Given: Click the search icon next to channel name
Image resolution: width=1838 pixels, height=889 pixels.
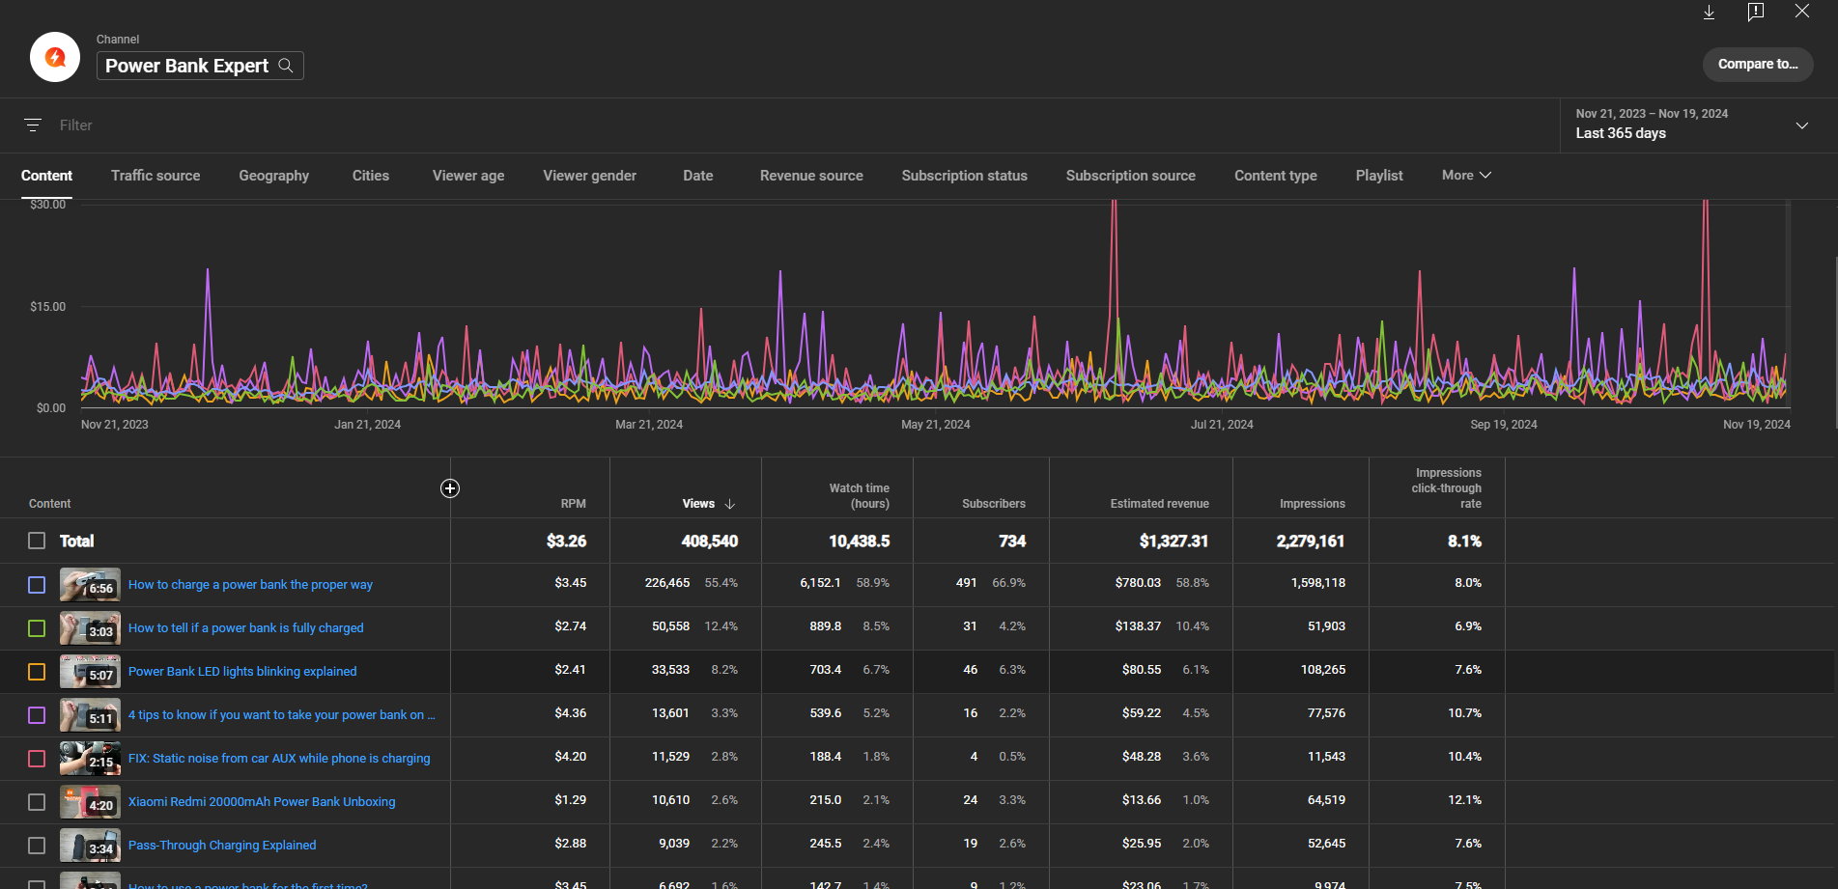Looking at the screenshot, I should pyautogui.click(x=286, y=66).
